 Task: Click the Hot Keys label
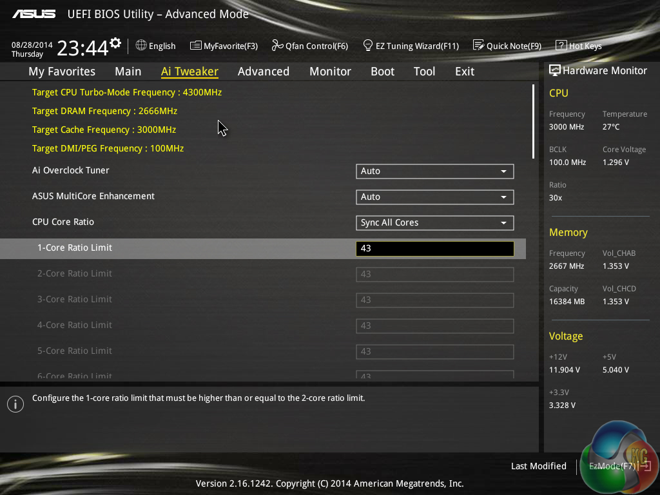click(x=585, y=46)
